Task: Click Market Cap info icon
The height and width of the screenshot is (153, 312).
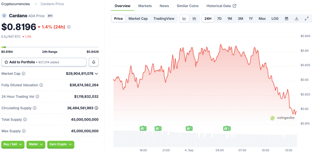Action: click(x=23, y=74)
